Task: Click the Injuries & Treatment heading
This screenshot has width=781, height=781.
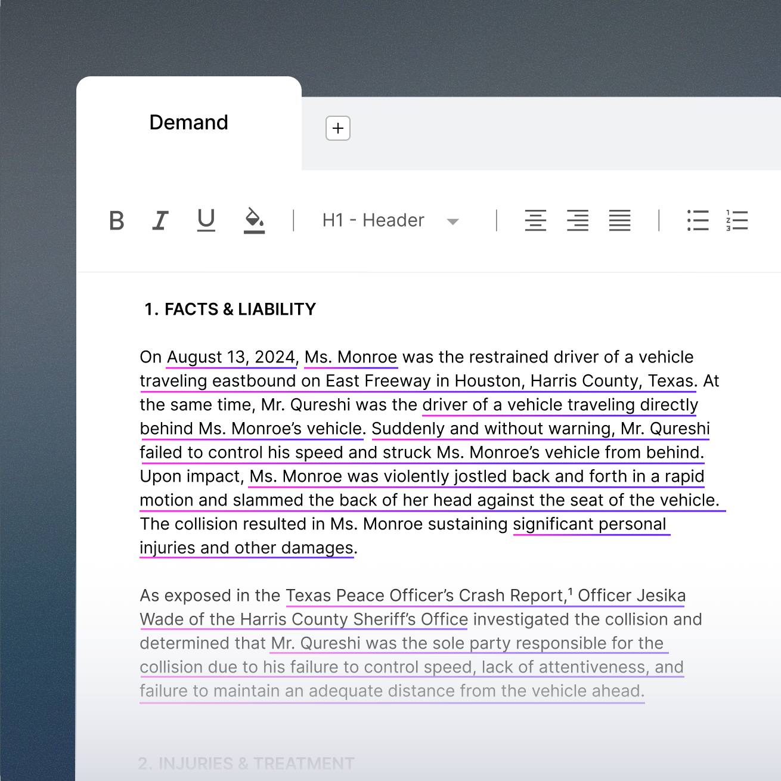Action: point(246,764)
